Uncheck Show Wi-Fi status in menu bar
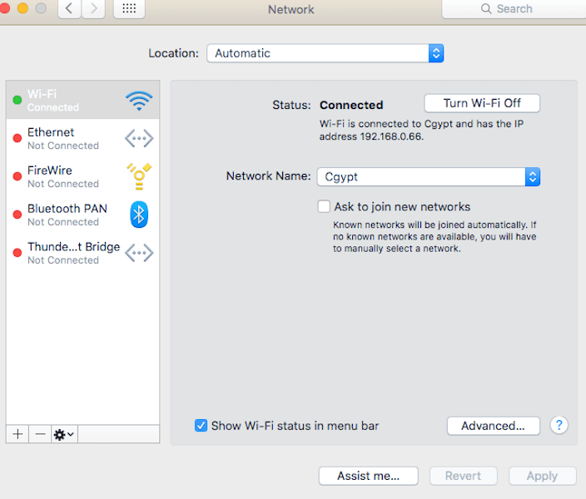 [x=201, y=426]
